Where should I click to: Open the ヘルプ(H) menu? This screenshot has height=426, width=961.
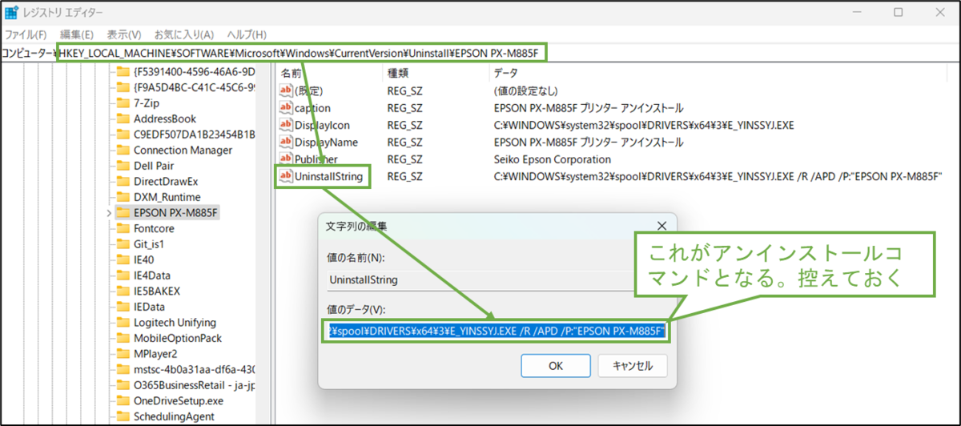coord(247,34)
